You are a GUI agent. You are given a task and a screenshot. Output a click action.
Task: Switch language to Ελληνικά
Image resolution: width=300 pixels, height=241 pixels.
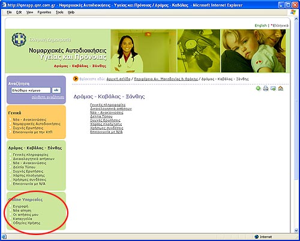(x=280, y=26)
